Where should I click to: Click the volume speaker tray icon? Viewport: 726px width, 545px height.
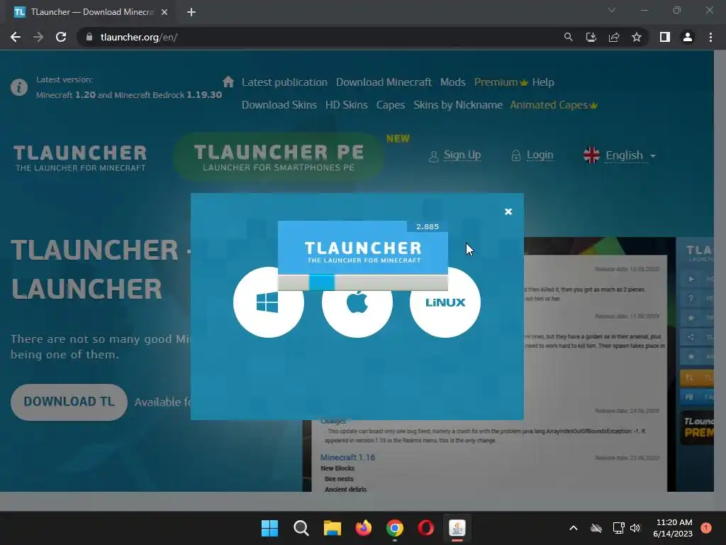tap(635, 528)
